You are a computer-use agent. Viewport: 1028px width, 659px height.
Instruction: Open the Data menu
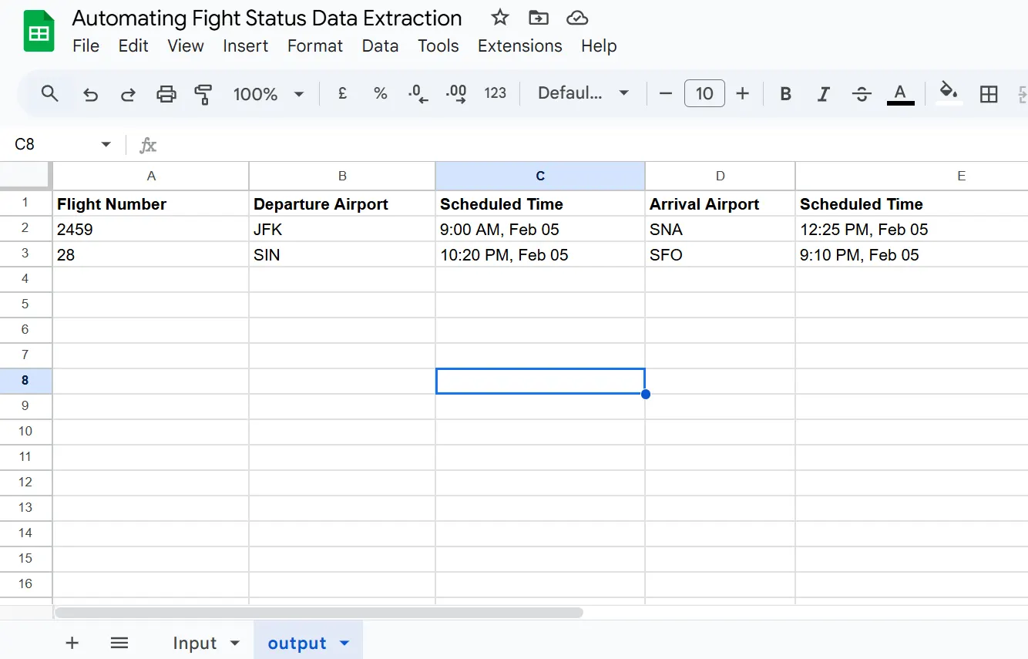[380, 46]
